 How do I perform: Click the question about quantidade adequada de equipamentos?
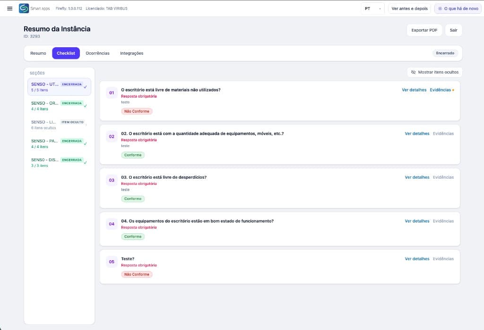pos(202,133)
